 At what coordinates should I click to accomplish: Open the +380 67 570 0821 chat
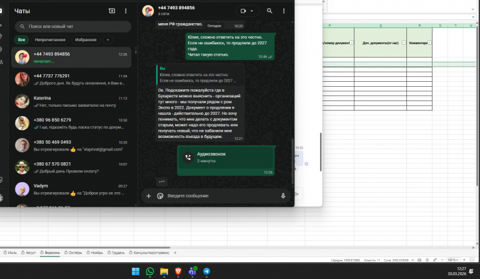pos(71,167)
